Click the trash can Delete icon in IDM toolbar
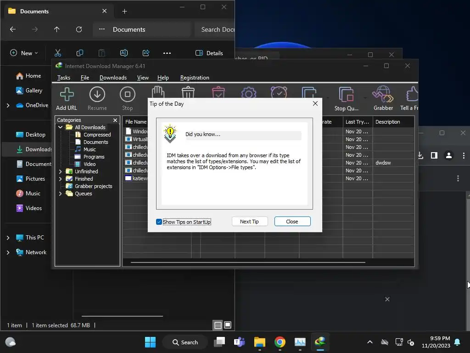This screenshot has height=353, width=470. (x=188, y=92)
